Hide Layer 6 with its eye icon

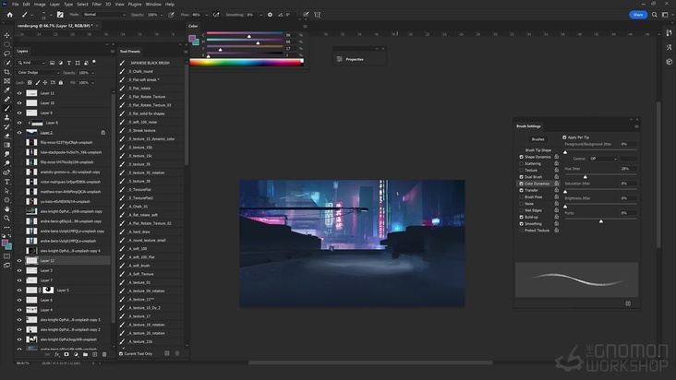19,300
